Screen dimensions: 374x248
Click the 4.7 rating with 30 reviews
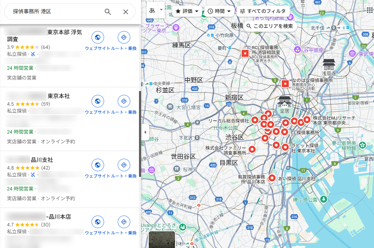click(28, 225)
